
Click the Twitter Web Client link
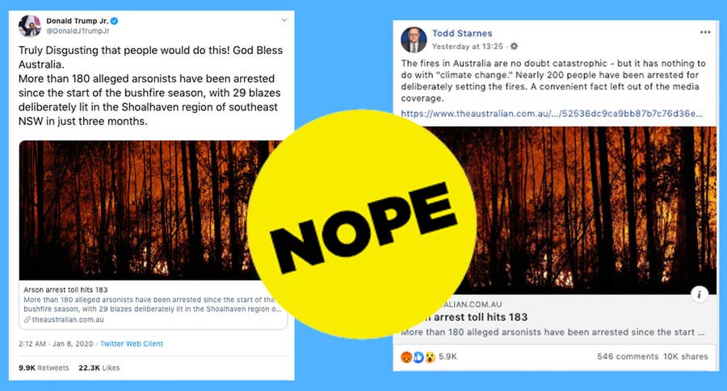point(132,343)
